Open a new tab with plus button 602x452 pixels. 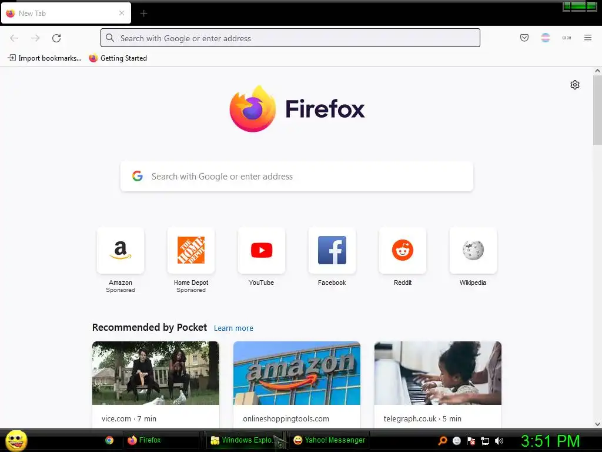coord(143,14)
